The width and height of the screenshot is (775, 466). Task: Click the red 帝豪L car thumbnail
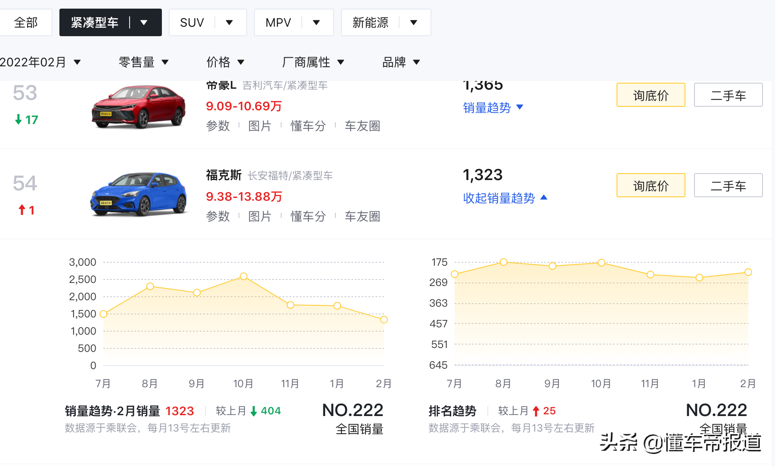pyautogui.click(x=139, y=106)
